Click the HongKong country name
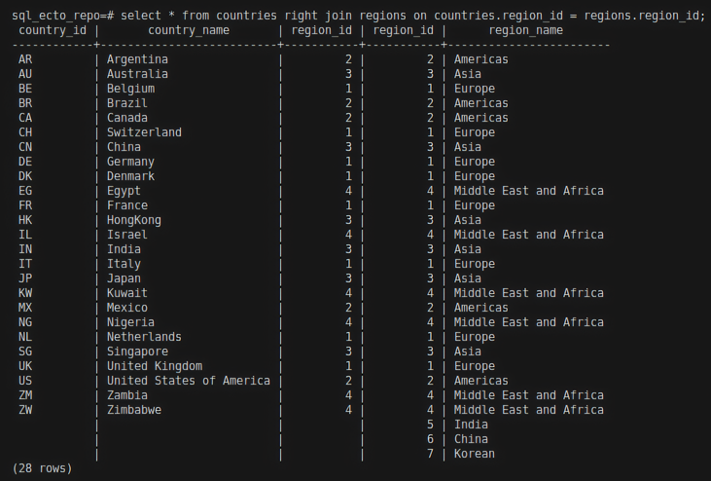This screenshot has width=711, height=481. (x=133, y=220)
